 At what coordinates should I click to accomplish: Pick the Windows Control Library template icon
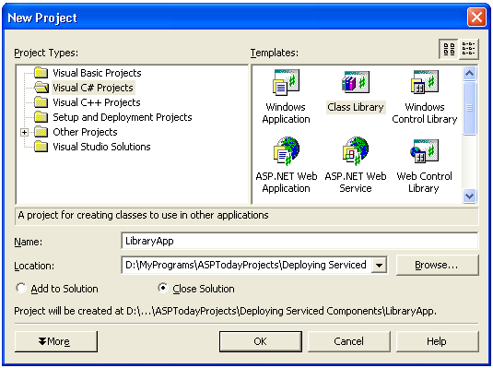(x=425, y=82)
